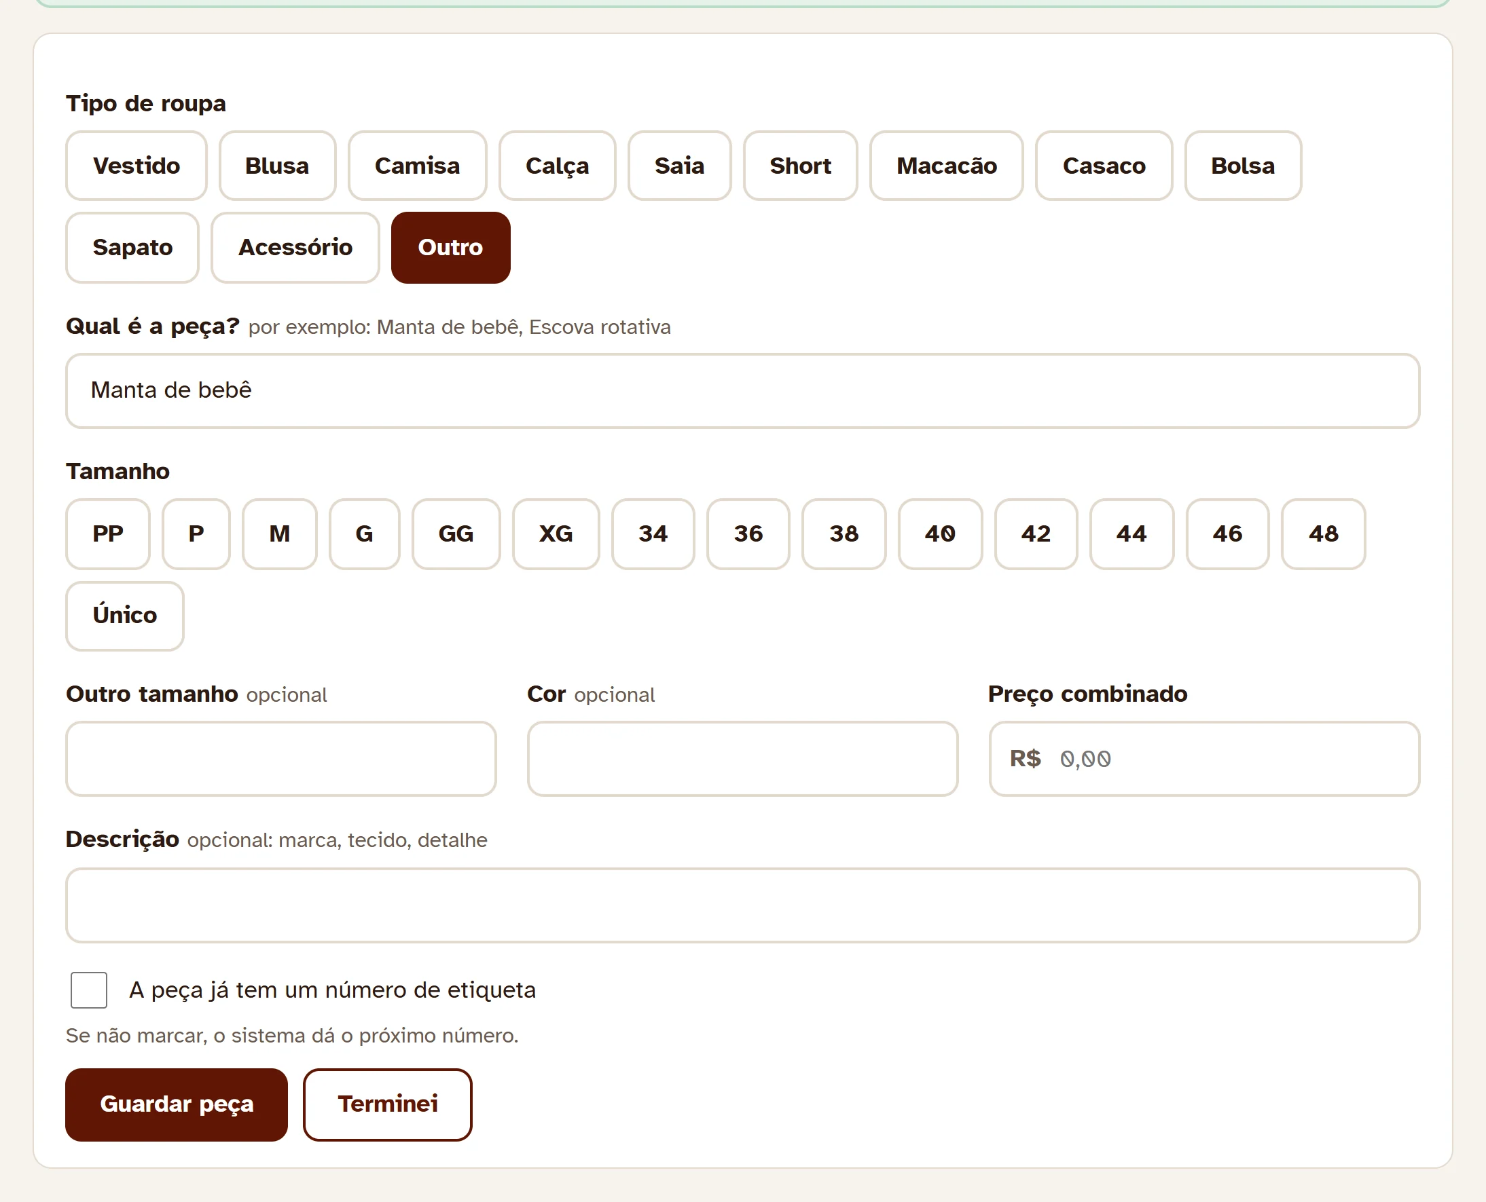Choose size P
The width and height of the screenshot is (1486, 1202).
pos(196,534)
